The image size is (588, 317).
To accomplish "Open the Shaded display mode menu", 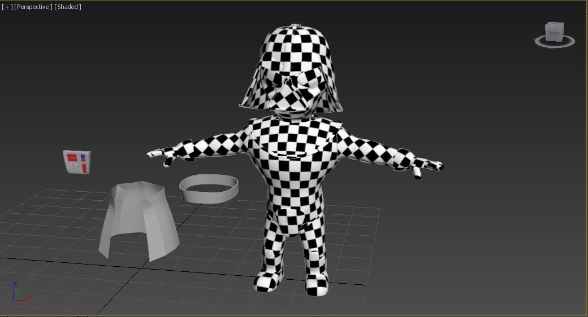I will [x=68, y=7].
